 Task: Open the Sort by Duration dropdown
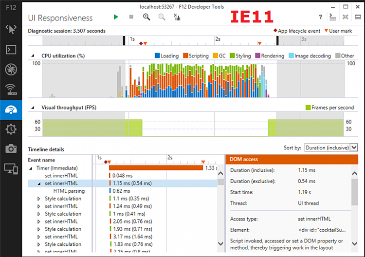point(331,147)
